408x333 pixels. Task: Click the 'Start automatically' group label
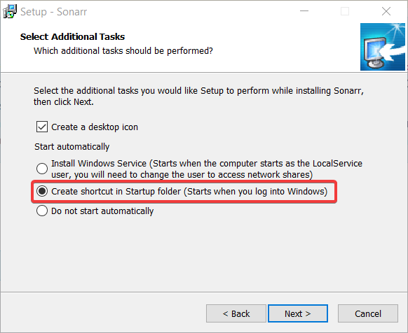[72, 147]
